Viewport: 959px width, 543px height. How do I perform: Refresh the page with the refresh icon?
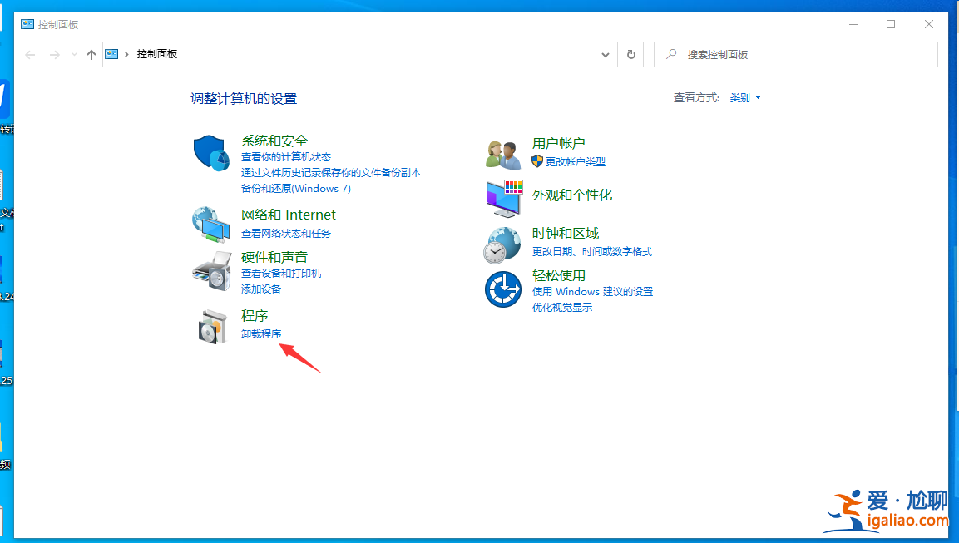630,54
